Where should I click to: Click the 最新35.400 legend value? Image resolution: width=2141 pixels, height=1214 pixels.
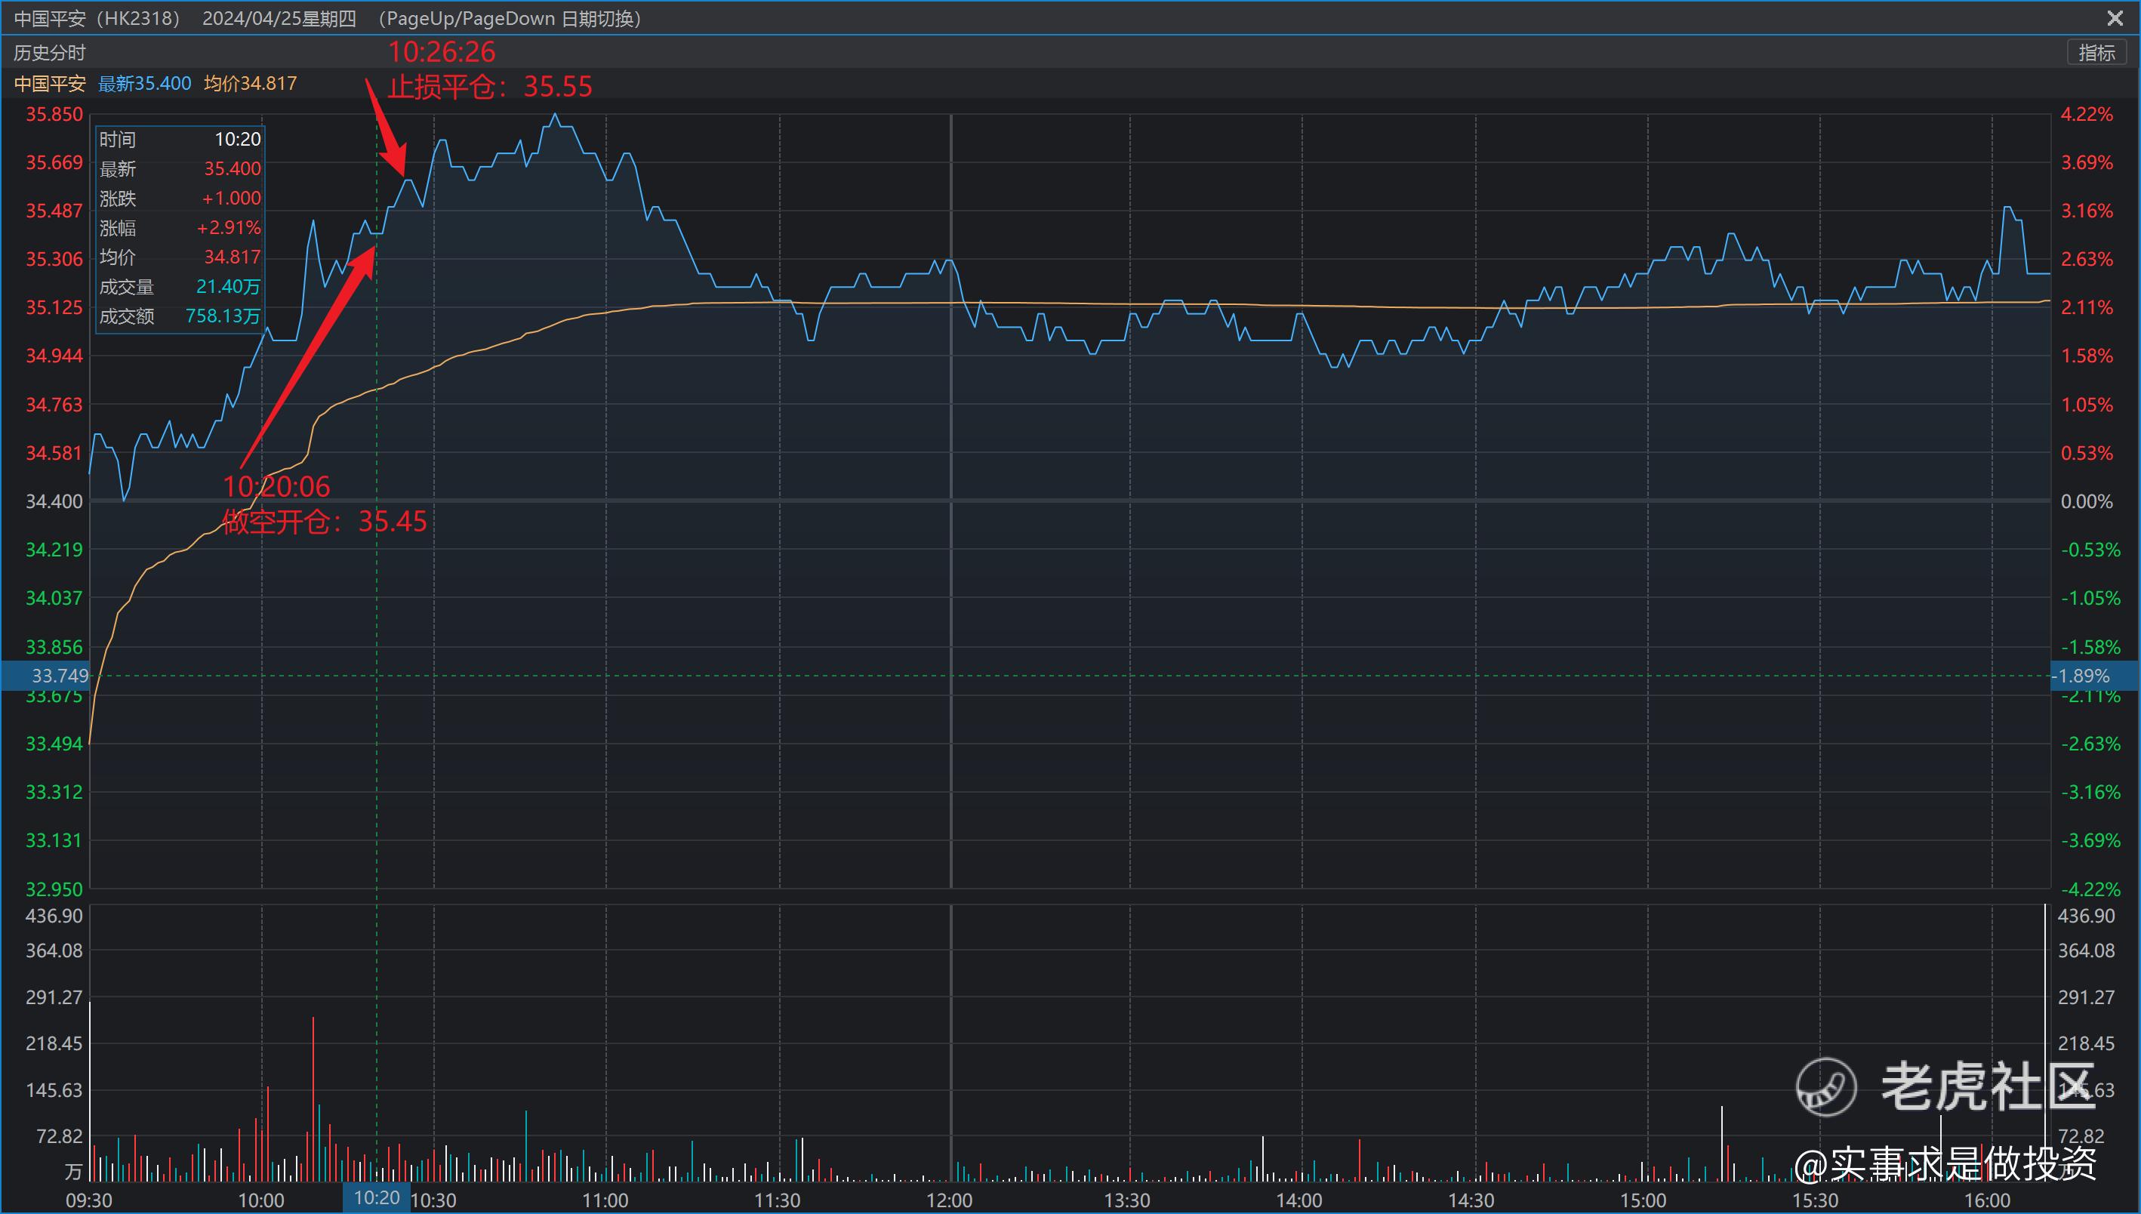coord(145,83)
